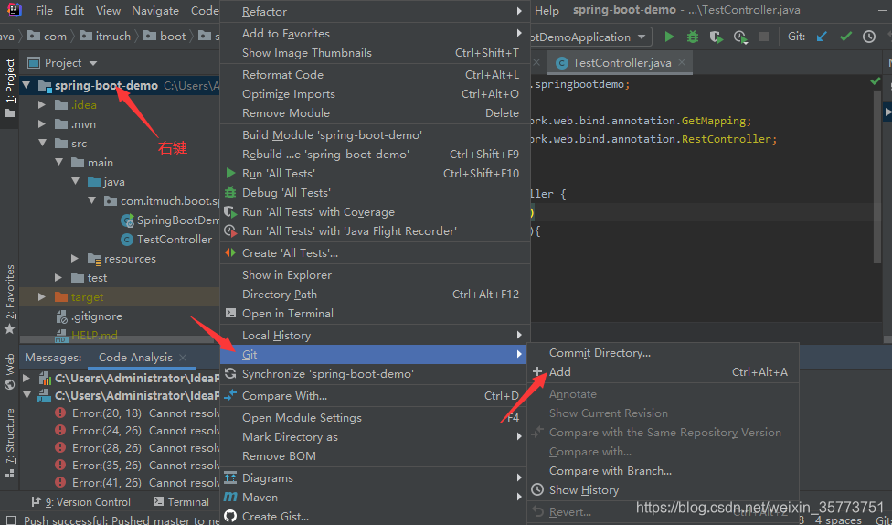
Task: Click the Debug bug icon in toolbar
Action: click(693, 37)
